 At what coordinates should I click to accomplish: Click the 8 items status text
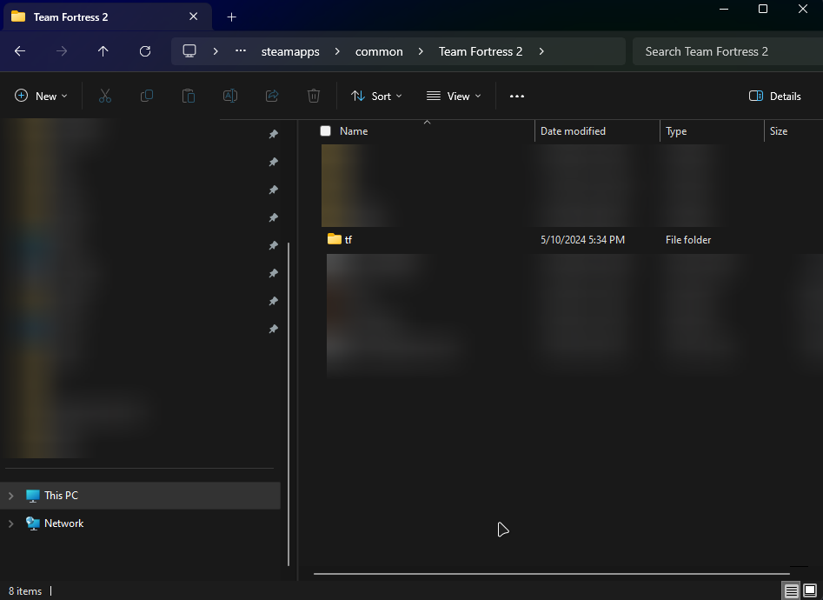25,591
